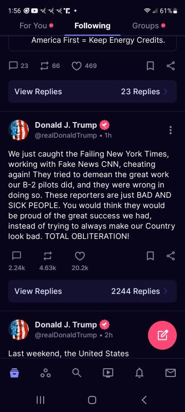The height and width of the screenshot is (412, 185).
Task: Bookmark the Failing New York Times post
Action: pyautogui.click(x=150, y=255)
